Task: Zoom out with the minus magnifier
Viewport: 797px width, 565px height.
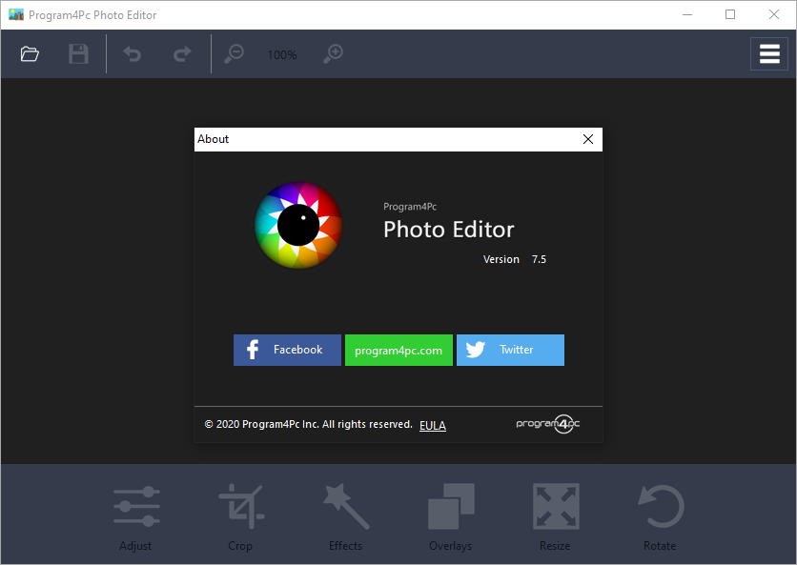Action: coord(234,53)
